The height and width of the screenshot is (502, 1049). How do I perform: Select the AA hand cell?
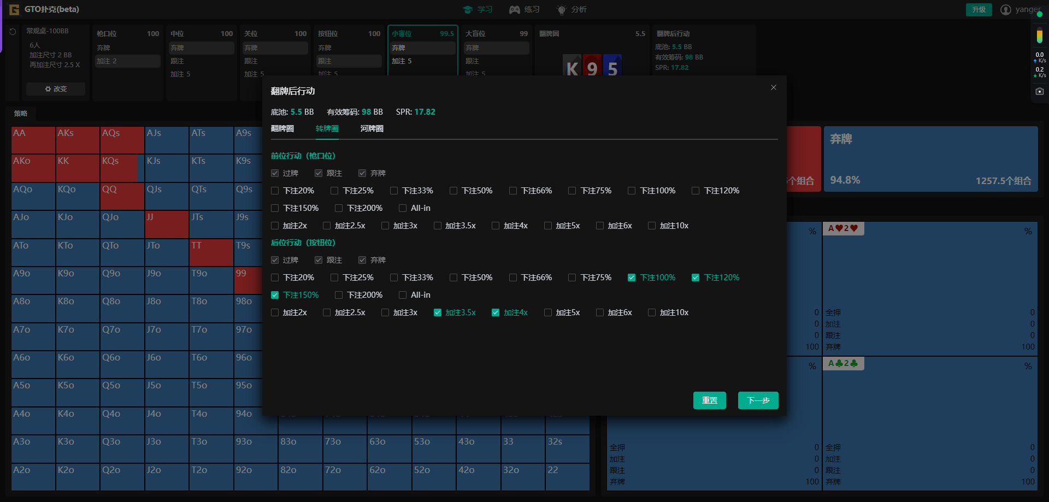tap(33, 140)
